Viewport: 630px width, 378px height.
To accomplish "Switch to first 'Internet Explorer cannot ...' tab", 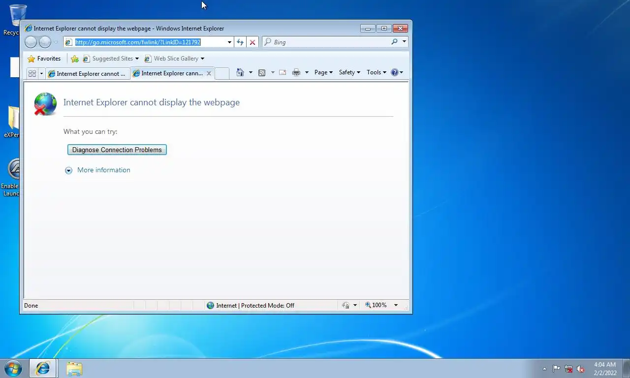I will tap(87, 73).
